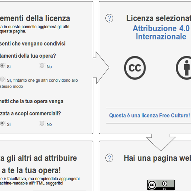This screenshot has height=191, width=191.
Task: Click the large CC circle logo
Action: coord(135,68)
